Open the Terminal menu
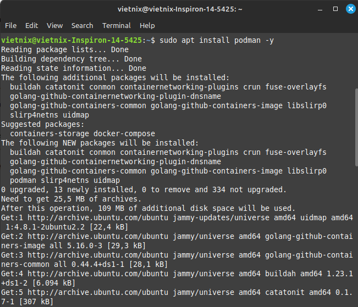The image size is (358, 307). pyautogui.click(x=117, y=26)
